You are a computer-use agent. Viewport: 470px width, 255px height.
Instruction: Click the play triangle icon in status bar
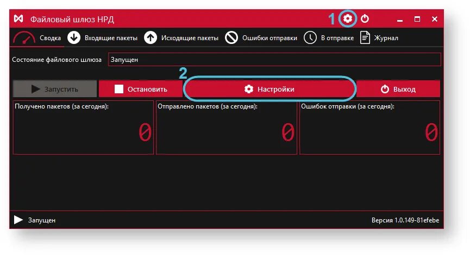coord(18,220)
